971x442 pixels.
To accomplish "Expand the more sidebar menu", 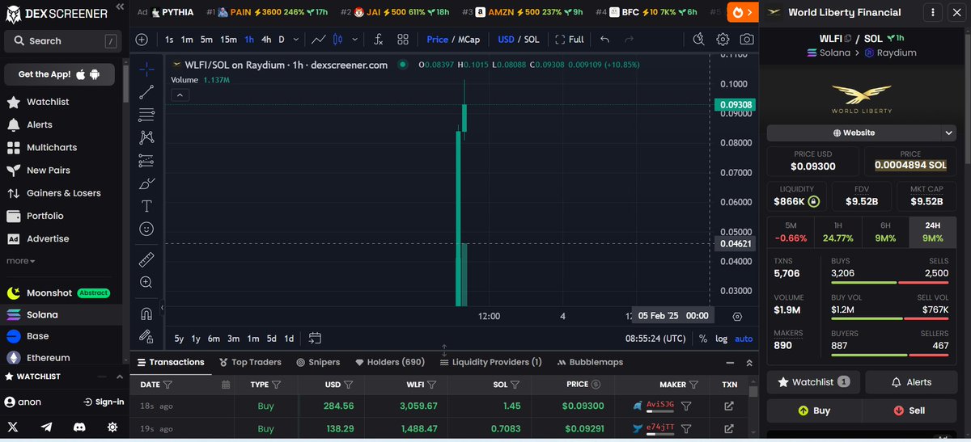I will click(21, 261).
